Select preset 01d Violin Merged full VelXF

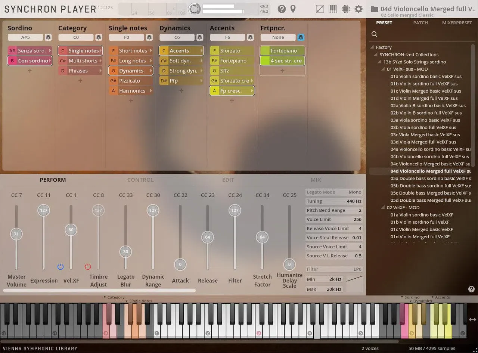(420, 237)
